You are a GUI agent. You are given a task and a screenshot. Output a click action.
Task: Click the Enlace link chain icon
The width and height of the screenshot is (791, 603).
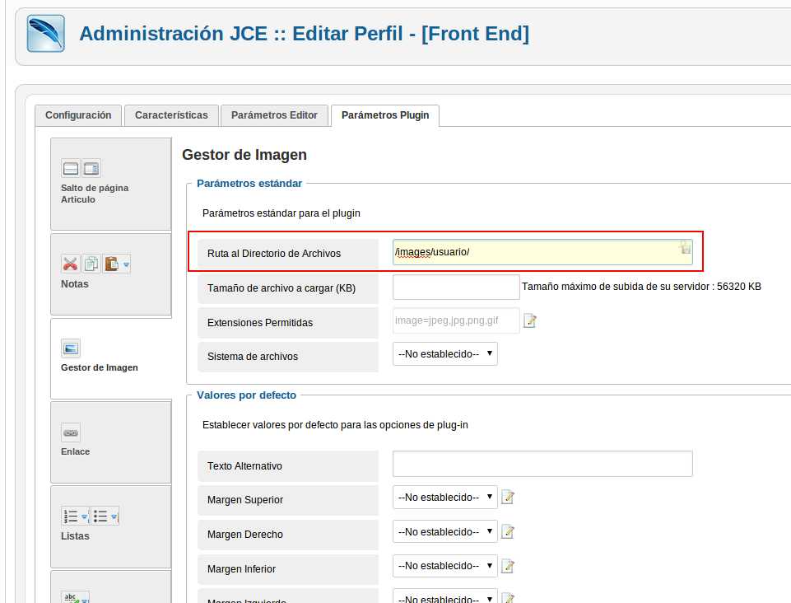[71, 432]
